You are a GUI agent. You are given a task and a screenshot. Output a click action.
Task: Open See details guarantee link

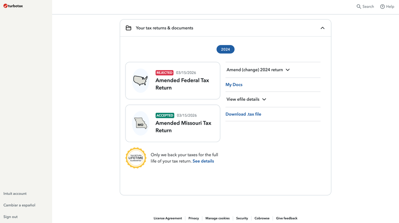(203, 161)
